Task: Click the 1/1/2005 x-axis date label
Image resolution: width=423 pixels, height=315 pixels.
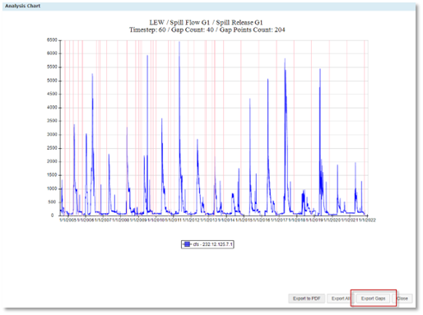Action: point(67,220)
